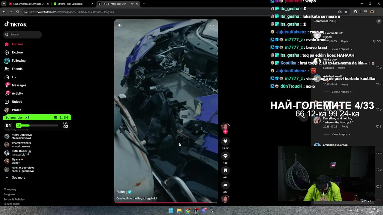Like the 'staged' comment with 574 likes
The height and width of the screenshot is (215, 383).
[x=375, y=41]
